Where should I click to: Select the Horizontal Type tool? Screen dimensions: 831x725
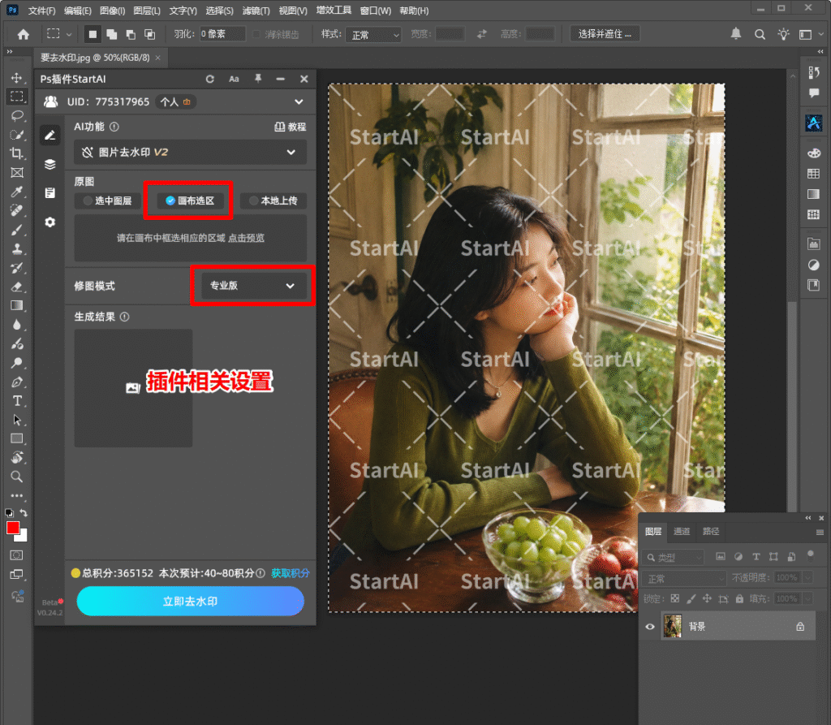coord(16,401)
